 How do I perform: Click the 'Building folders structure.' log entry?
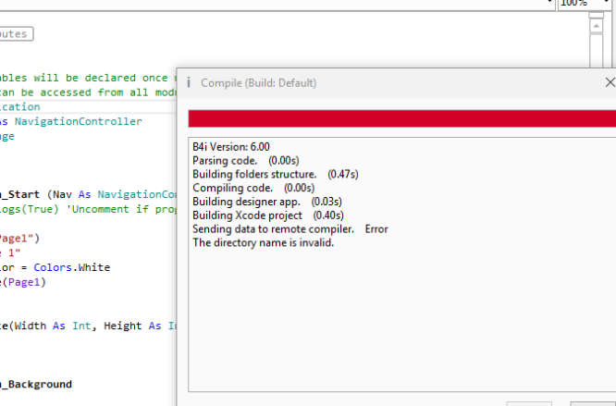point(254,174)
